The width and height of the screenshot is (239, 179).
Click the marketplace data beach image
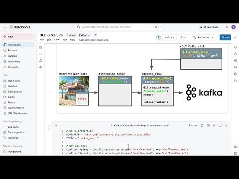74,91
